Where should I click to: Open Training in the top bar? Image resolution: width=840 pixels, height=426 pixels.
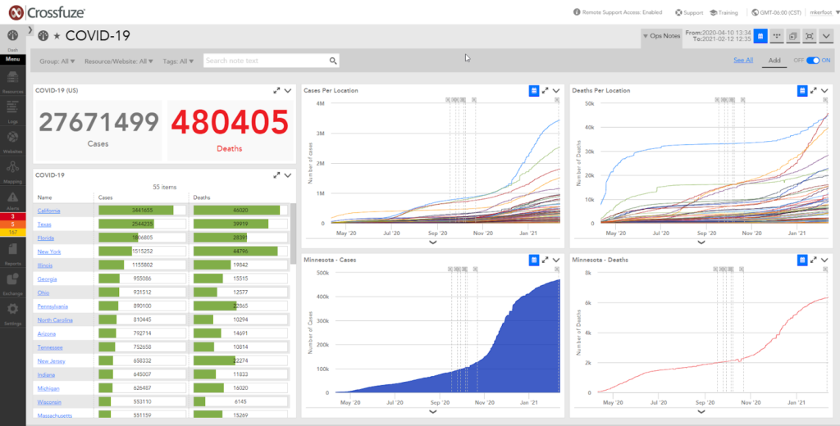pyautogui.click(x=724, y=12)
